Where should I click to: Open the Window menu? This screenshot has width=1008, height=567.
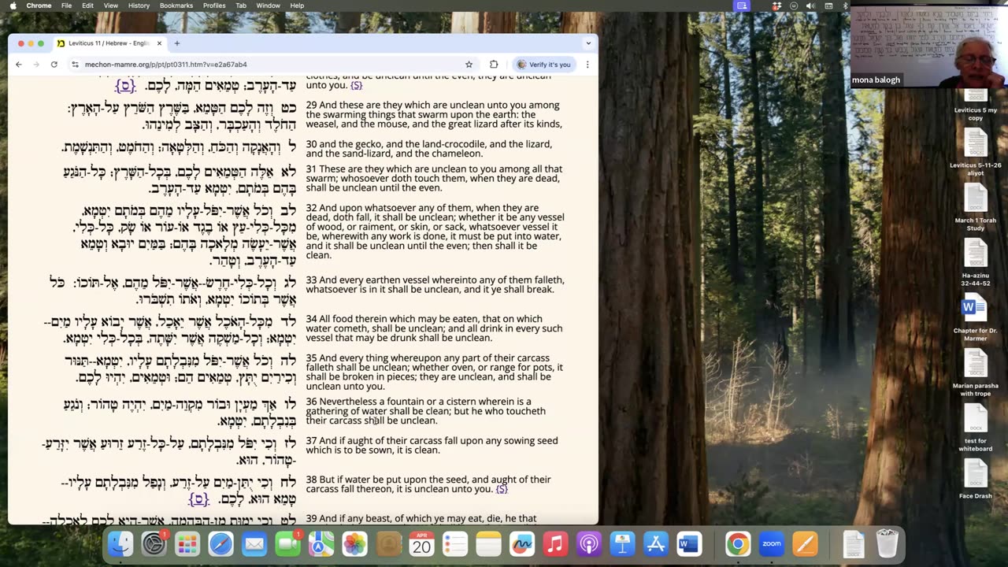coord(268,6)
